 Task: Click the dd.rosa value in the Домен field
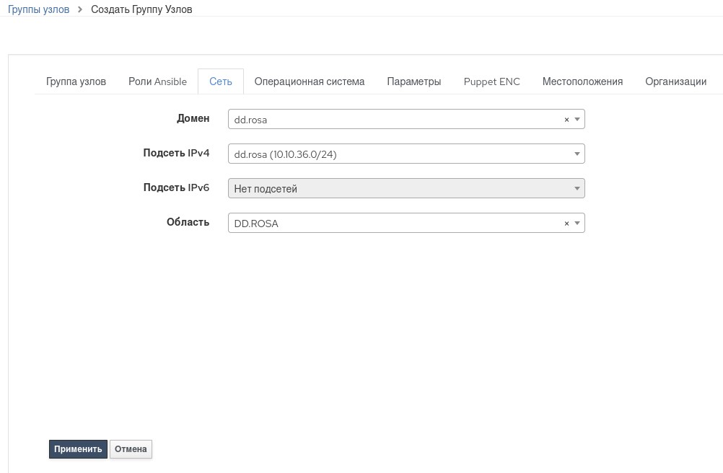tap(250, 120)
